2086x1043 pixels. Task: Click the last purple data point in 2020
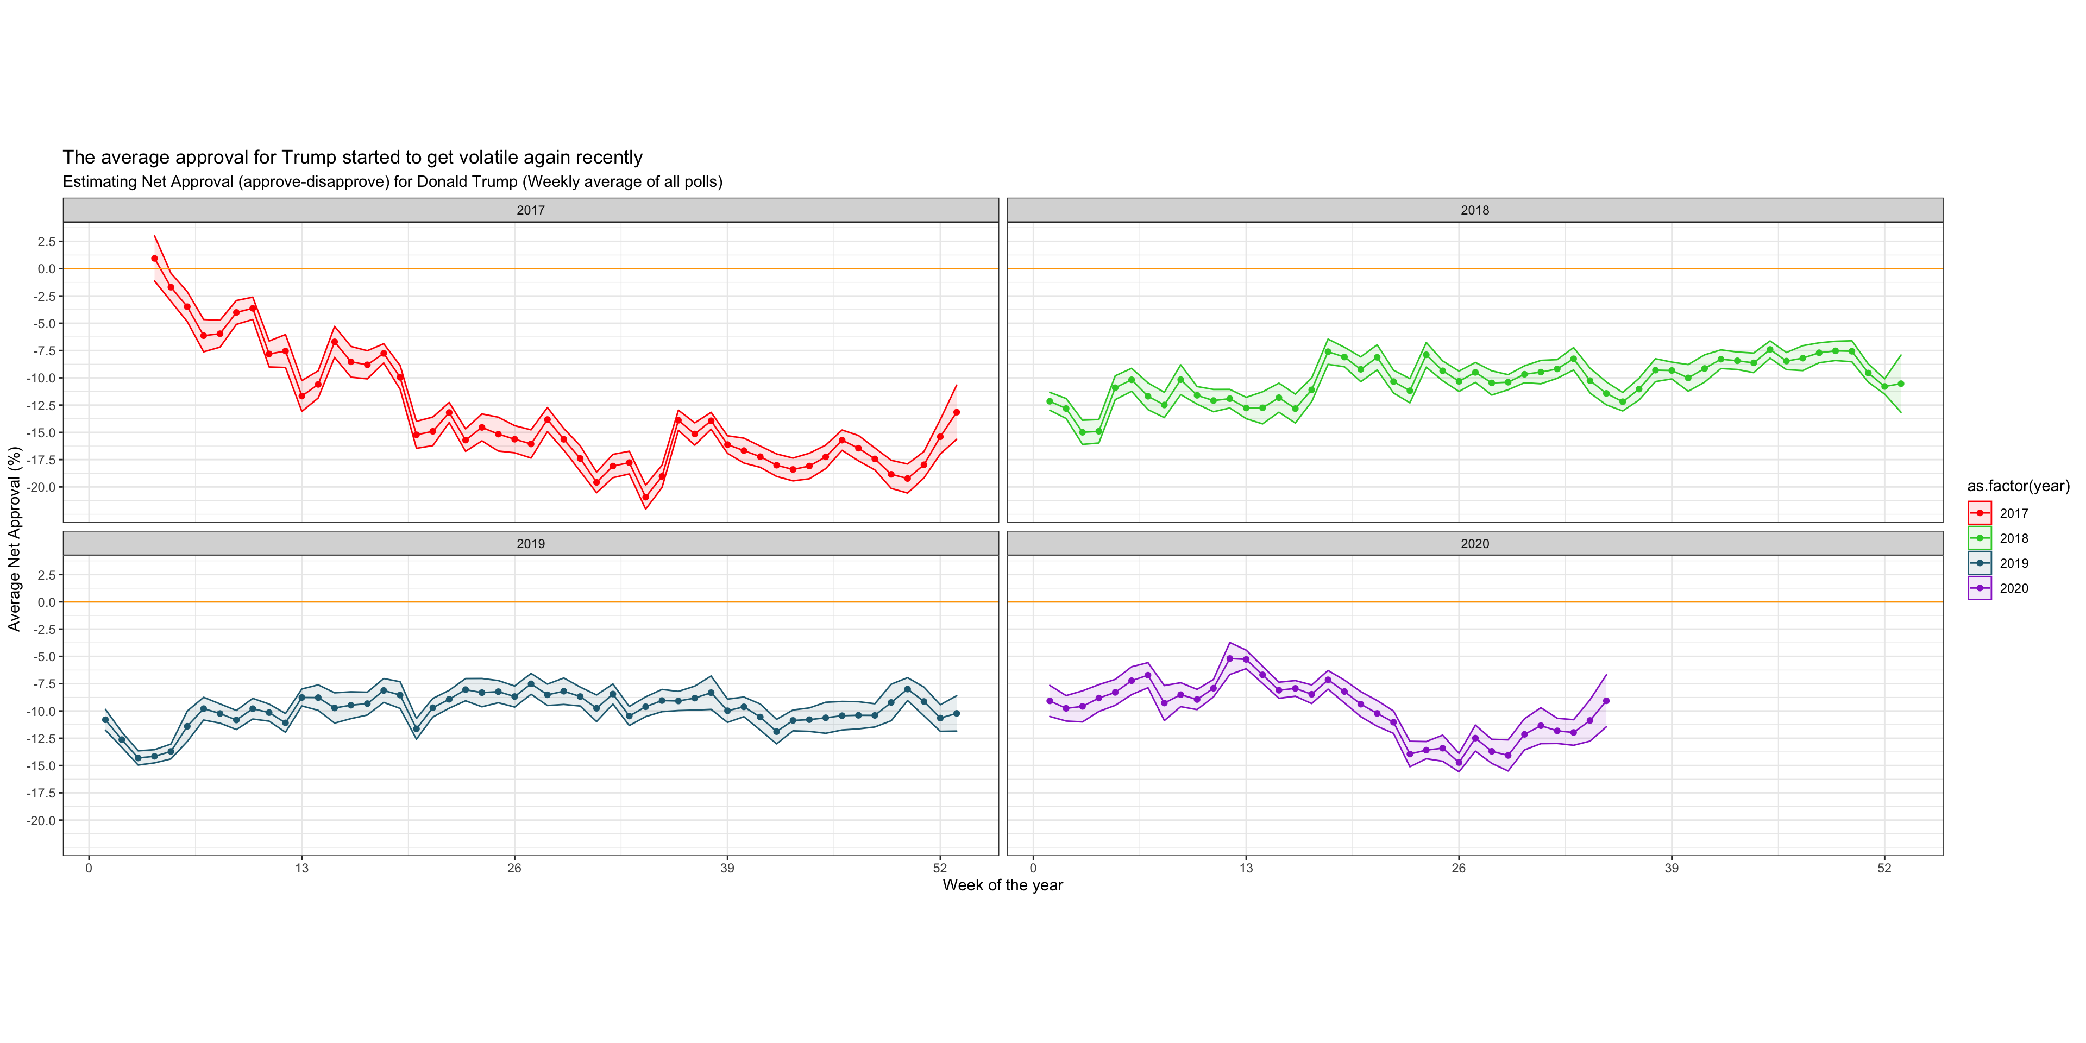point(1606,701)
